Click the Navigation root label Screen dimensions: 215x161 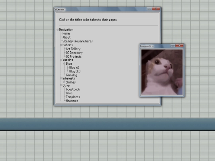coord(66,29)
